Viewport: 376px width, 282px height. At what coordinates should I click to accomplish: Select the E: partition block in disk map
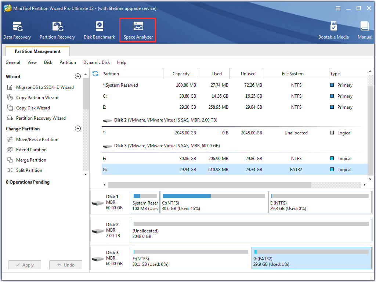pos(319,202)
